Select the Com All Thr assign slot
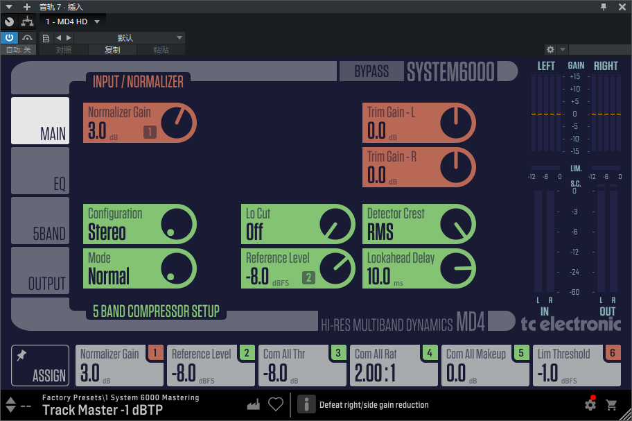 302,366
